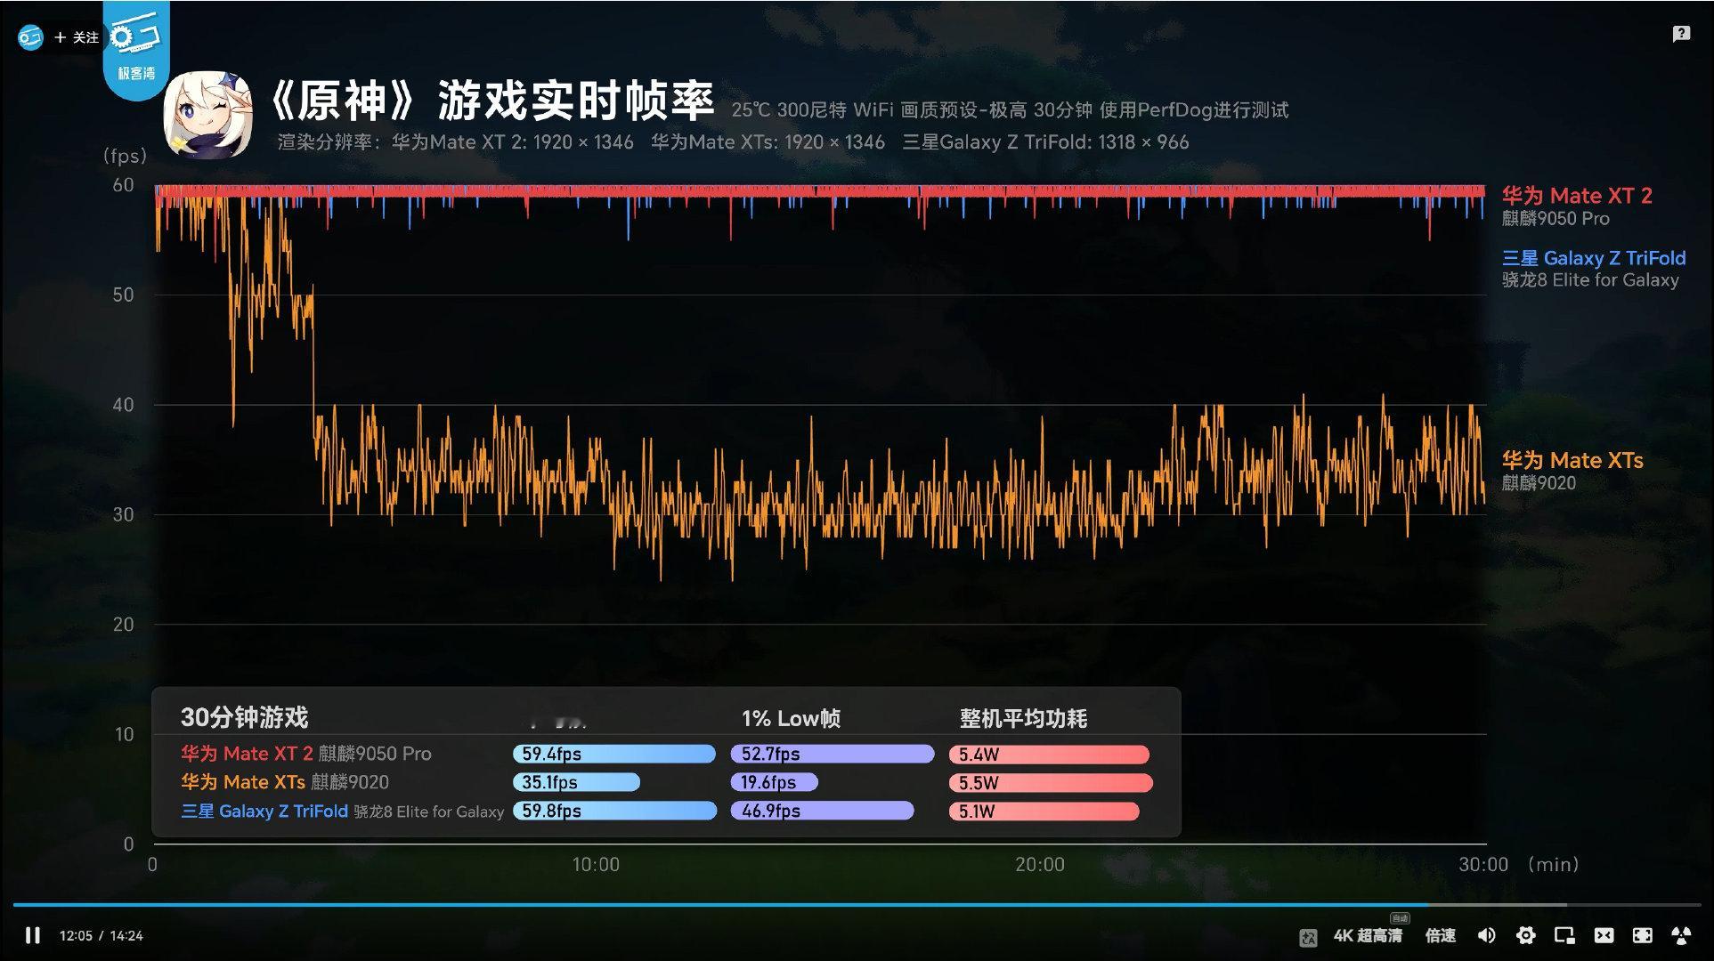Screen dimensions: 1714x961
Task: Open the 4K 超高清 quality menu
Action: (1368, 935)
